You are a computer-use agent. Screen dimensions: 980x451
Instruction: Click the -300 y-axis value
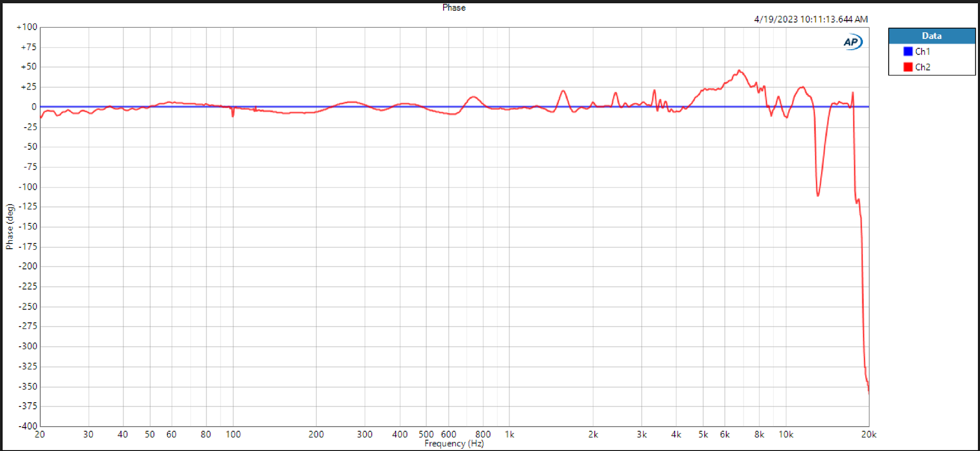(28, 346)
